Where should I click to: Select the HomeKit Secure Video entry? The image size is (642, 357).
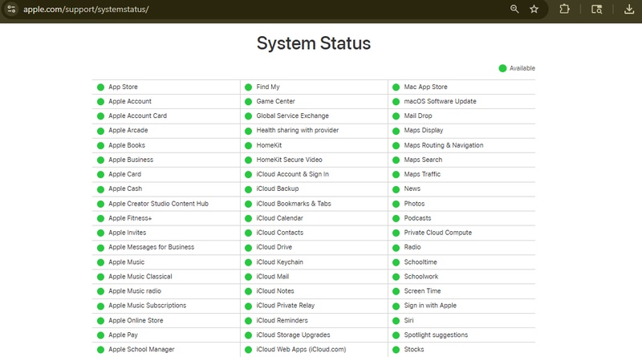coord(289,160)
